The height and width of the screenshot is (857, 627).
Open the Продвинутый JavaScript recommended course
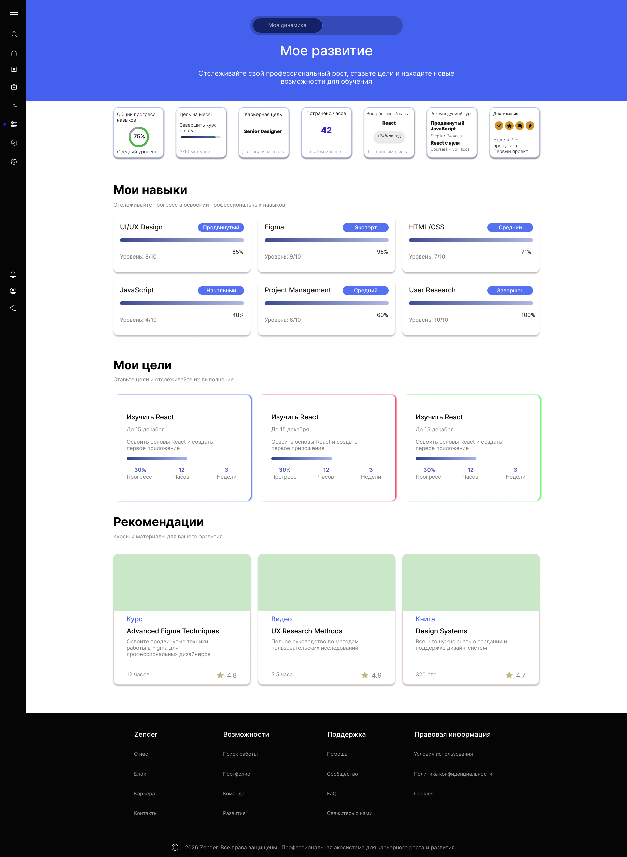(x=448, y=126)
